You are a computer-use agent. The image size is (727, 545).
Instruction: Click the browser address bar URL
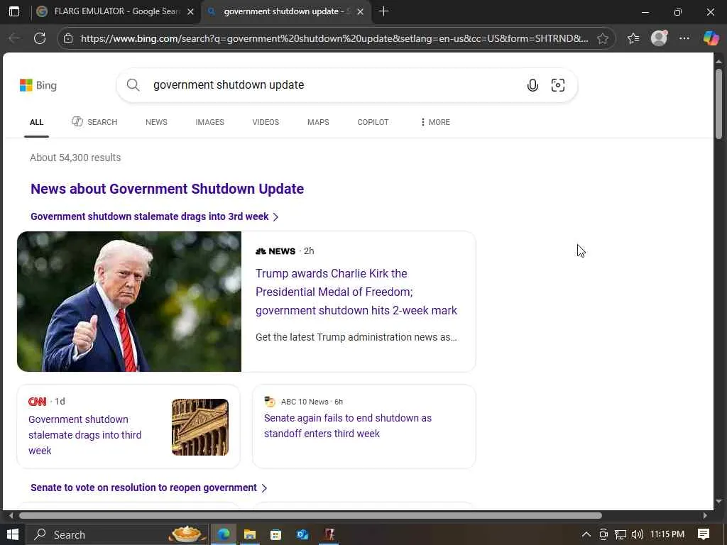coord(334,38)
